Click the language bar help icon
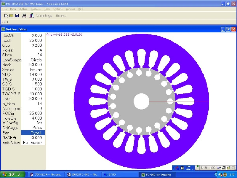The image size is (237, 178). tap(182, 168)
